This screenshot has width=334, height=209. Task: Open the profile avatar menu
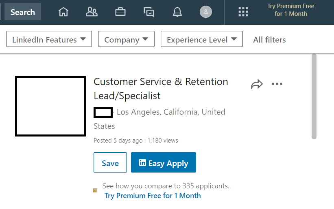coord(206,12)
